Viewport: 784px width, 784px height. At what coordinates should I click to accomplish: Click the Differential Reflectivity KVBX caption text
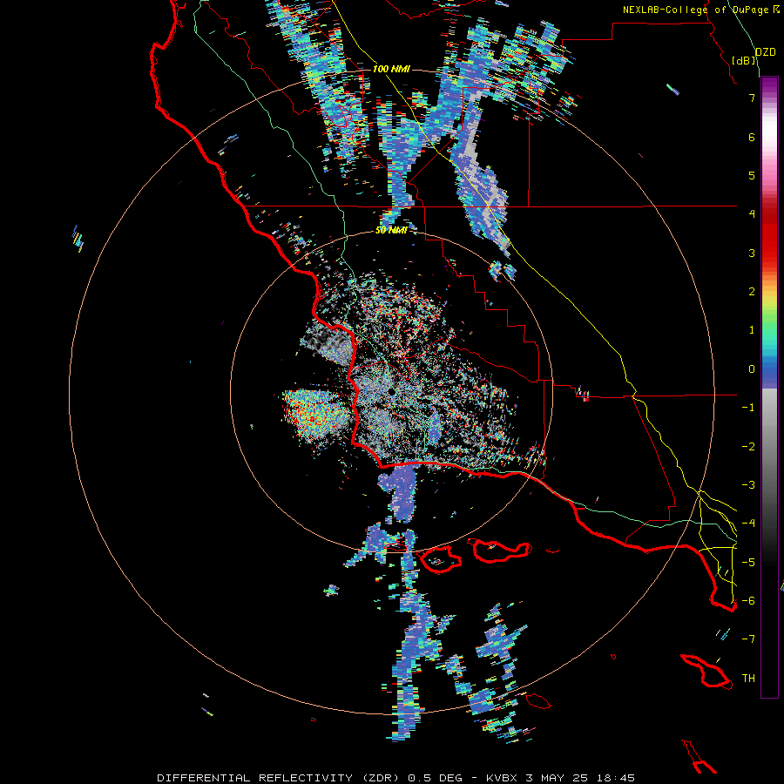[396, 778]
